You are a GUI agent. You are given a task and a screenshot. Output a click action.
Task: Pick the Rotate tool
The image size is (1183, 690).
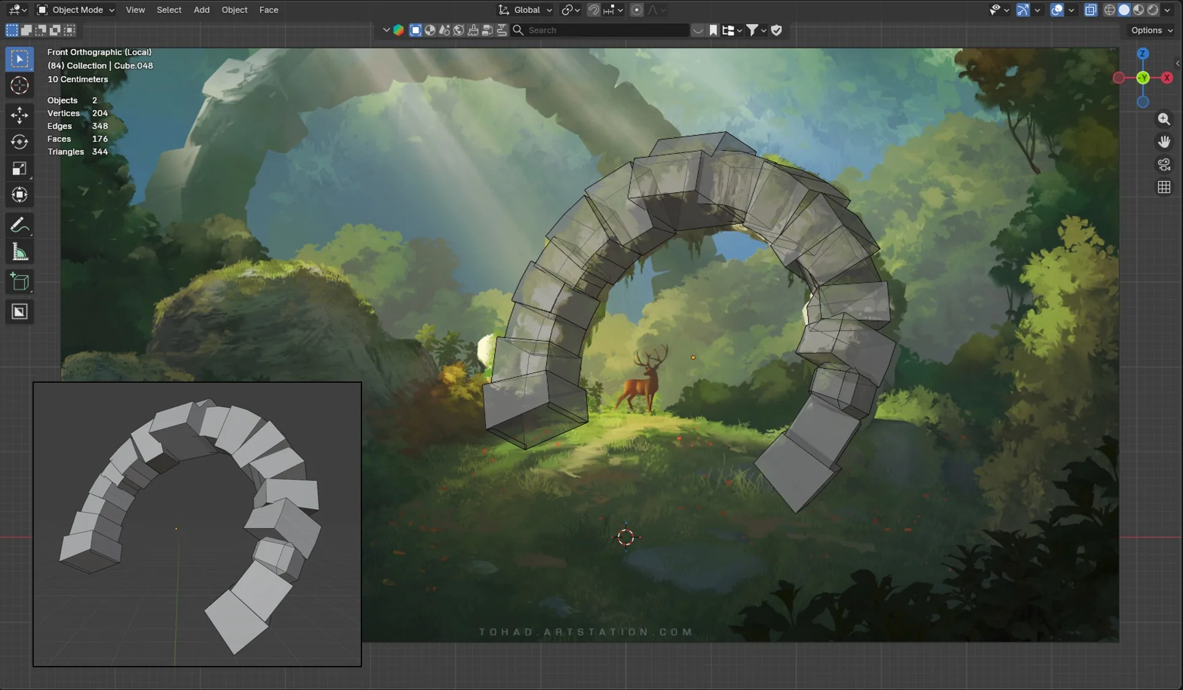(x=20, y=142)
